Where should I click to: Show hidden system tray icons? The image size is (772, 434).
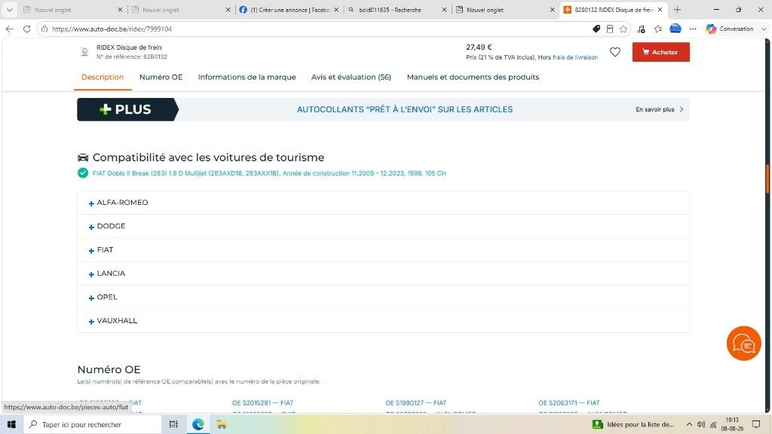point(689,424)
